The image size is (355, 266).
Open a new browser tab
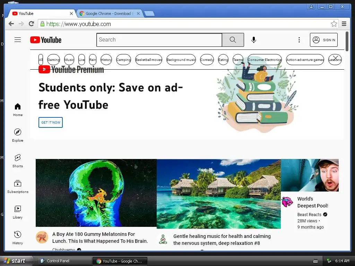pyautogui.click(x=149, y=14)
